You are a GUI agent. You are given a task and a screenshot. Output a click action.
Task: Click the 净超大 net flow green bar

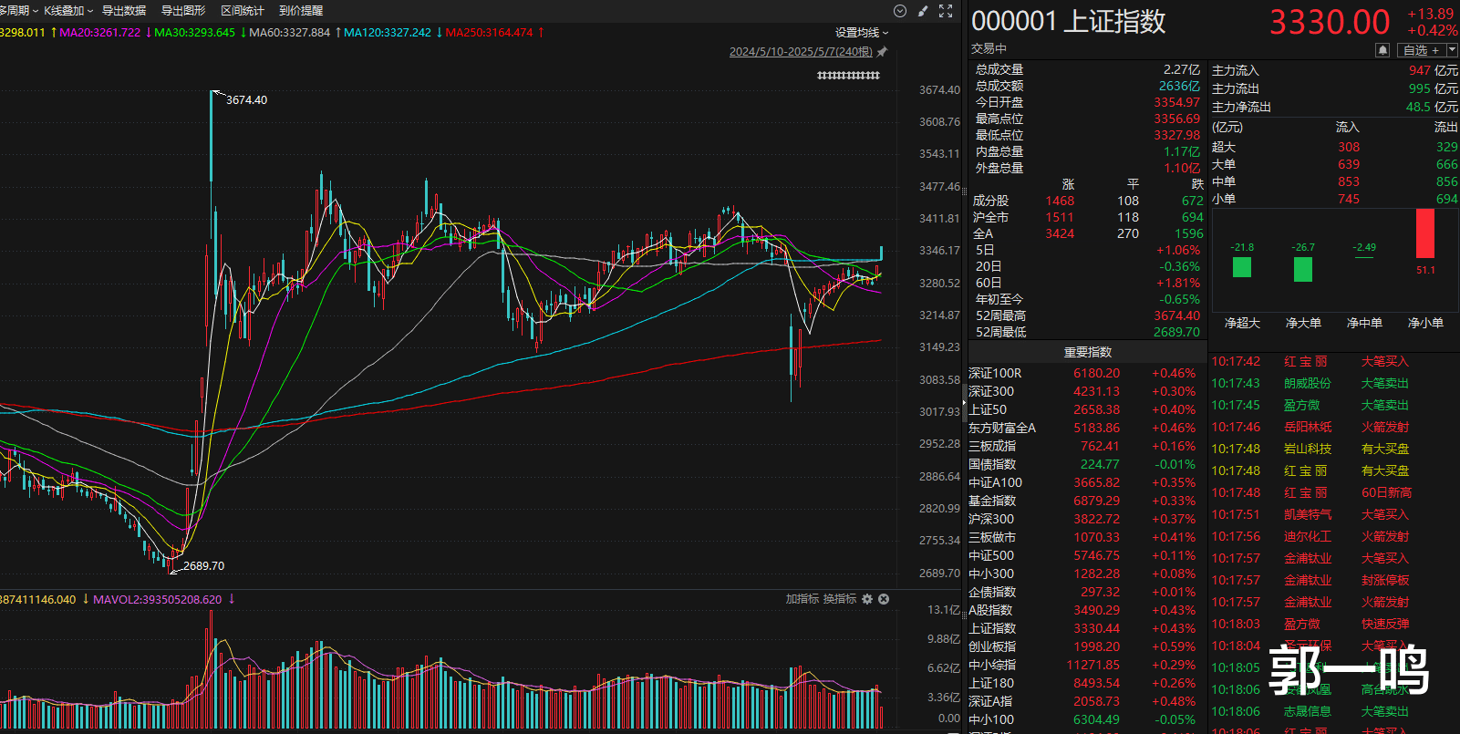click(x=1242, y=267)
